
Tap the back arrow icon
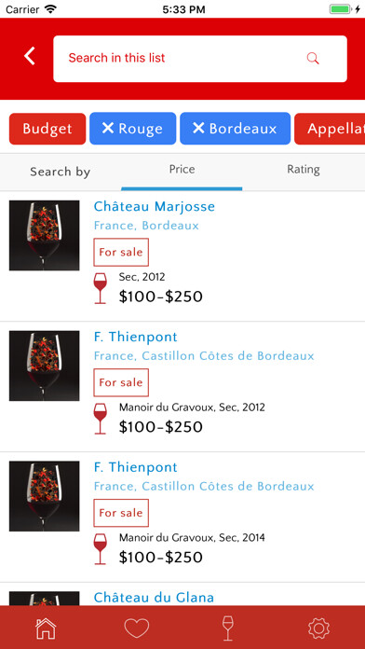click(30, 56)
